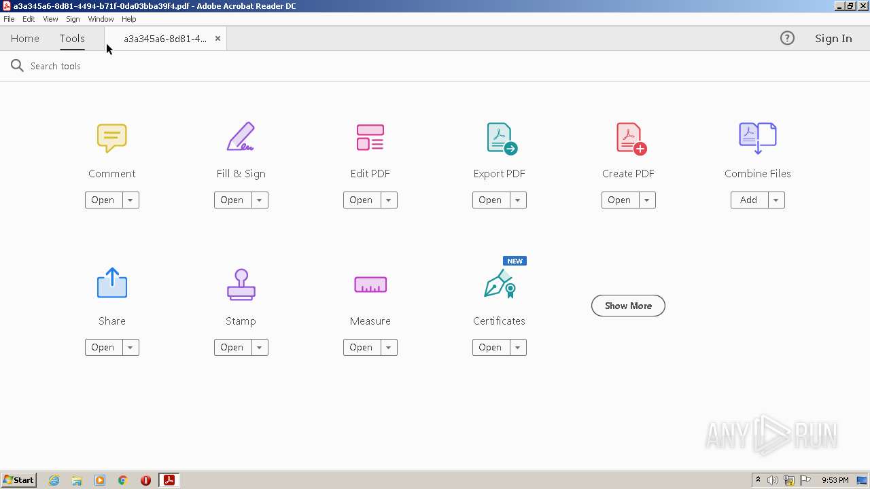Click Open button under Create PDF
870x489 pixels.
click(620, 200)
